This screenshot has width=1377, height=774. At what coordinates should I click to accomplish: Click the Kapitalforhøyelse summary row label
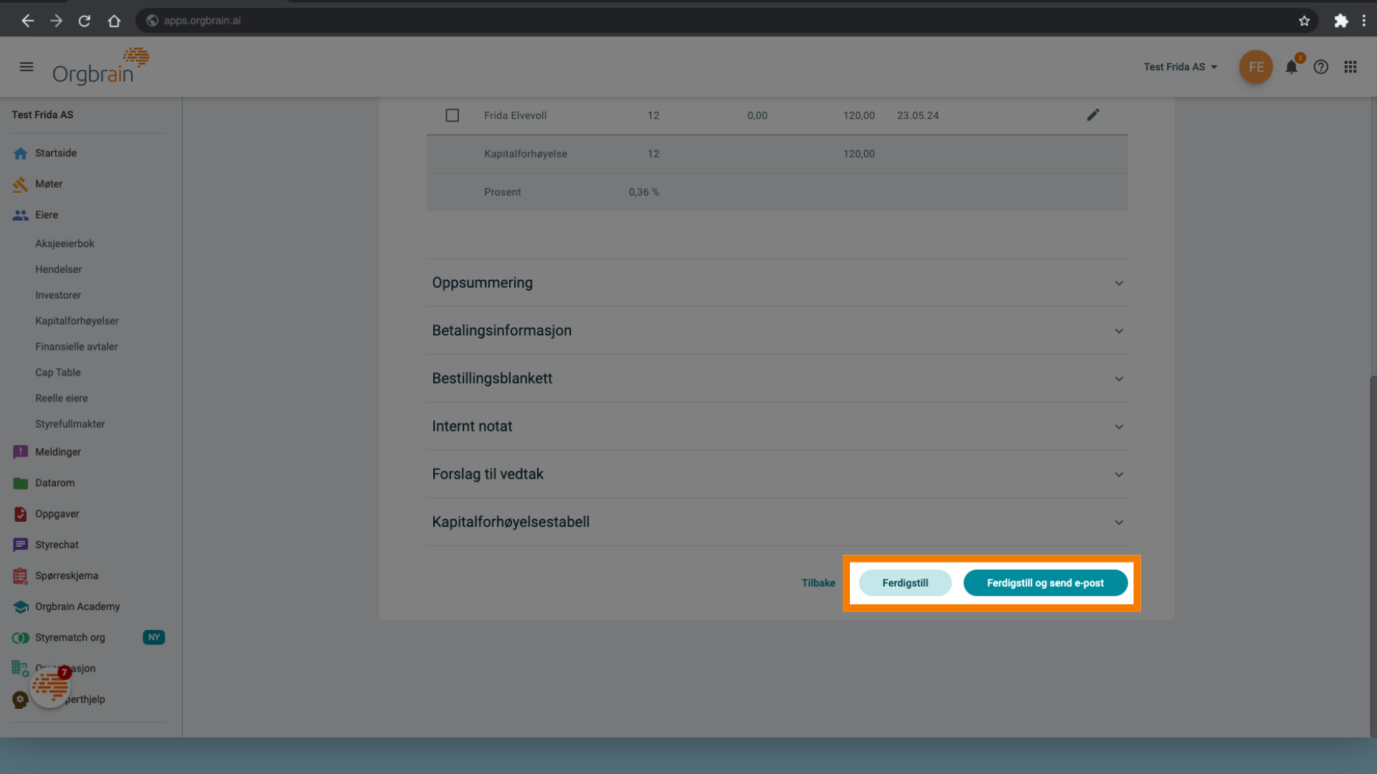(525, 154)
